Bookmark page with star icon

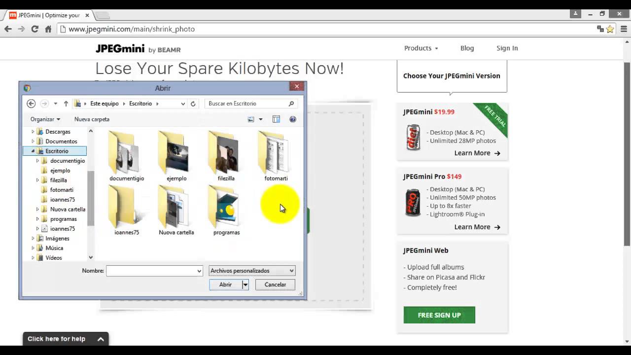pyautogui.click(x=610, y=29)
